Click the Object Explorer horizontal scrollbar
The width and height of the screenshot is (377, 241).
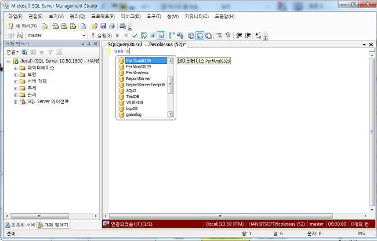(40, 216)
